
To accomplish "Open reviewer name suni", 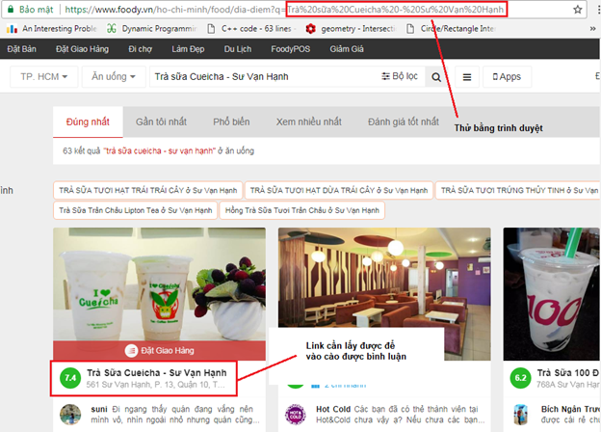I will click(99, 409).
